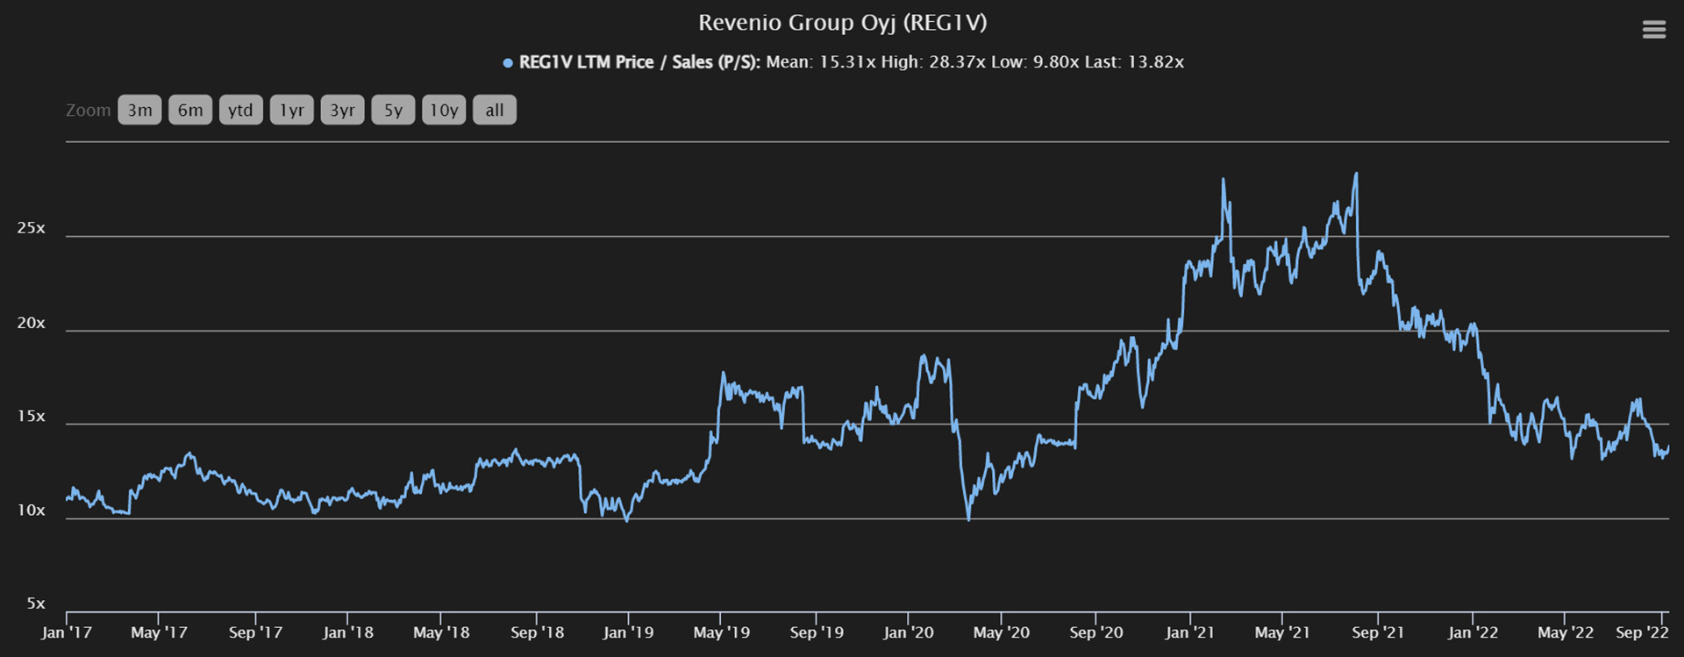Viewport: 1684px width, 657px height.
Task: Click the 25x y-axis label
Action: coord(31,228)
